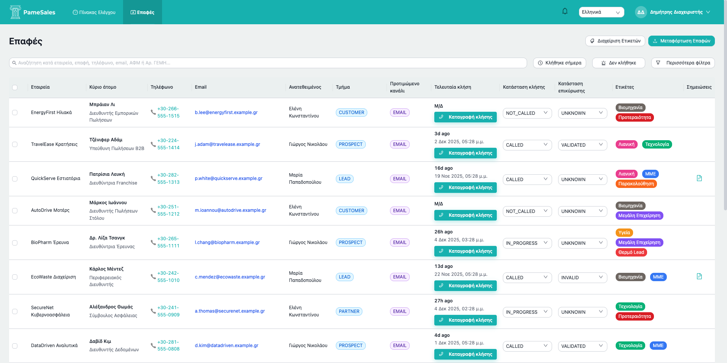The image size is (727, 363).
Task: Open the Επαφές navigation tab
Action: tap(142, 12)
